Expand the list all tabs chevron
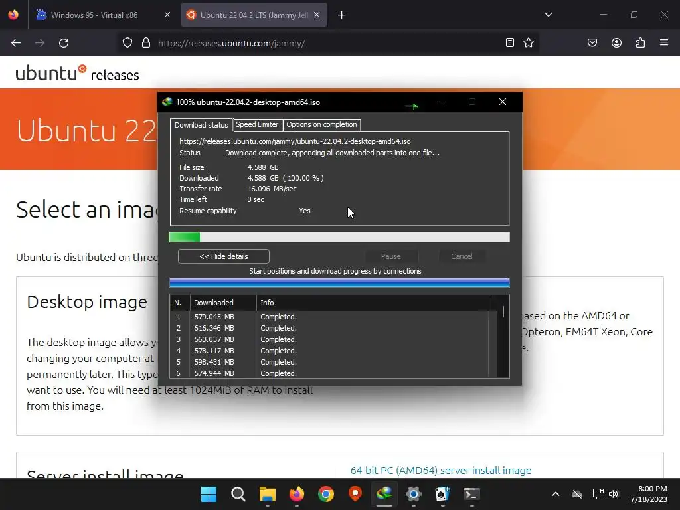This screenshot has height=510, width=680. click(549, 15)
